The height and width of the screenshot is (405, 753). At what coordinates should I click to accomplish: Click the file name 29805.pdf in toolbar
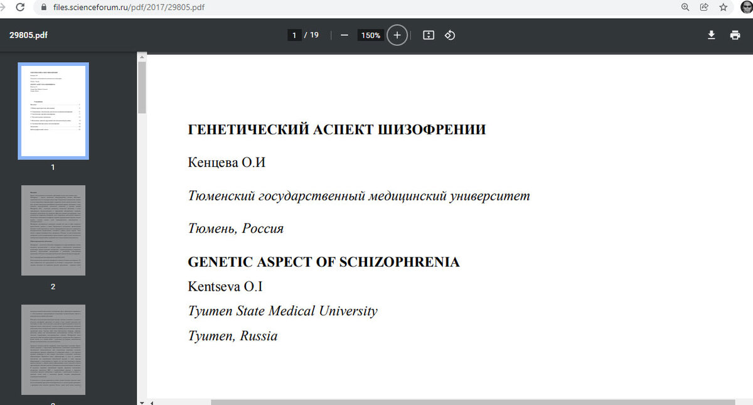click(x=28, y=35)
